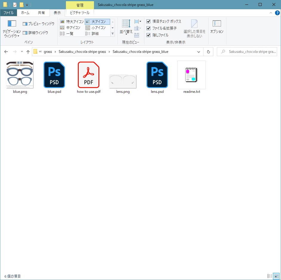Collapse the ribbon with the chevron

271,13
